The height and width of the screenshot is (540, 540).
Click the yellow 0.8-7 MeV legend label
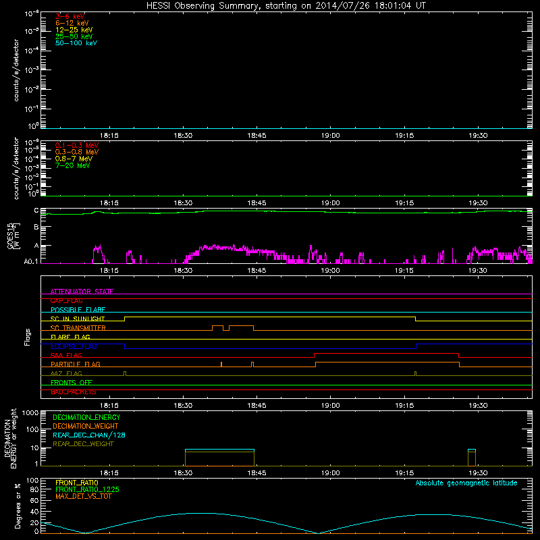click(x=74, y=159)
